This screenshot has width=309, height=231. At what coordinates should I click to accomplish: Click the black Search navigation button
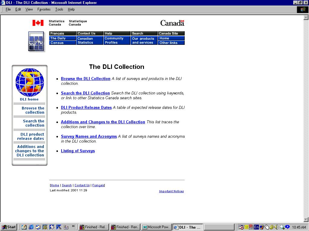point(144,33)
